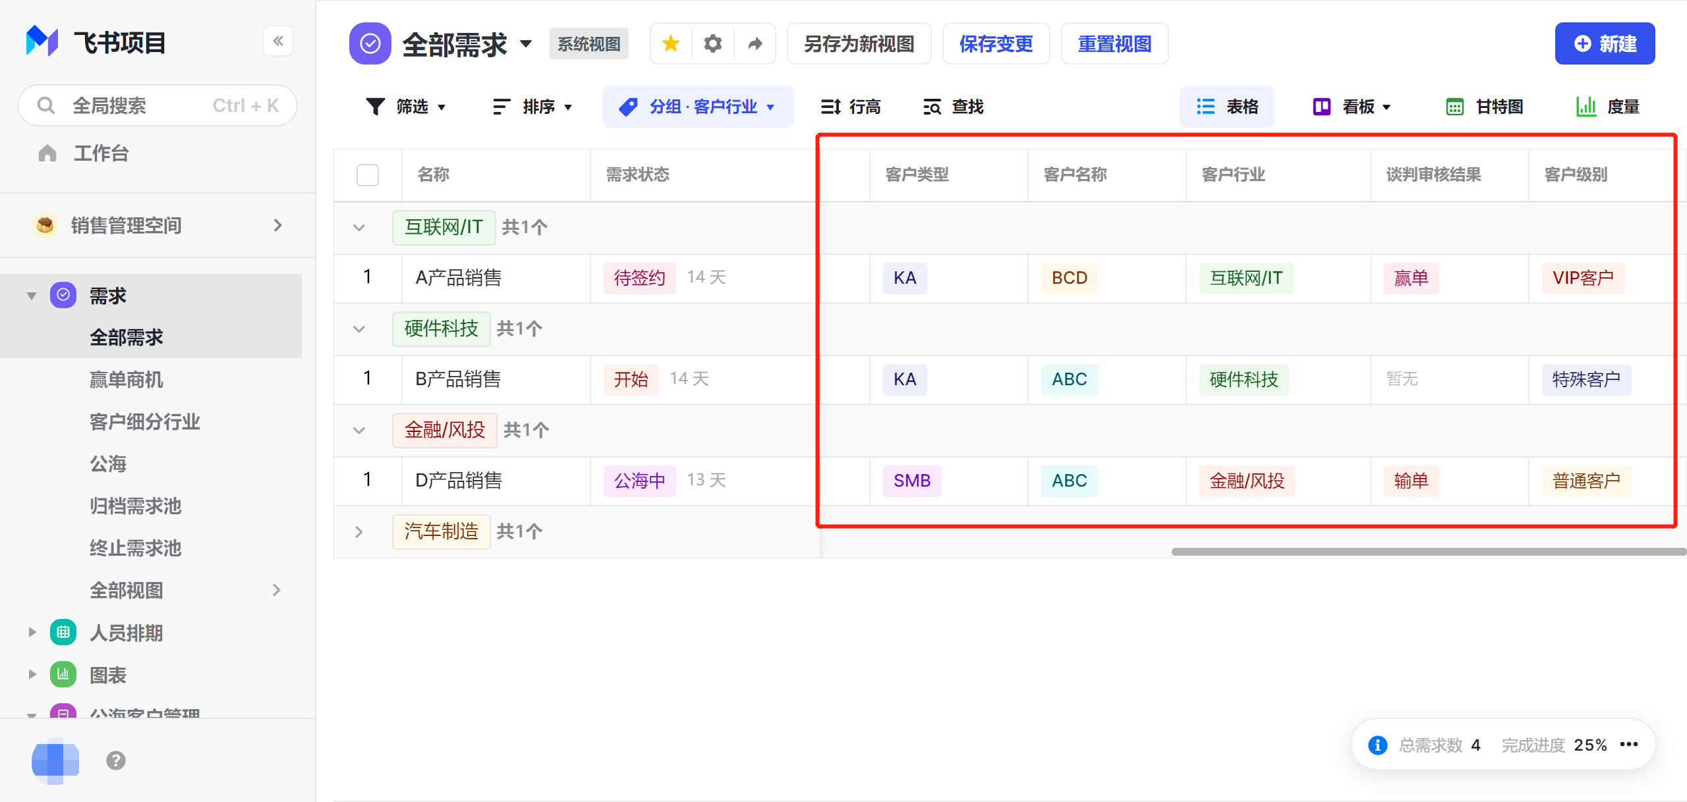Click the 甘特图 gantt calendar icon
This screenshot has height=802, width=1687.
1454,106
